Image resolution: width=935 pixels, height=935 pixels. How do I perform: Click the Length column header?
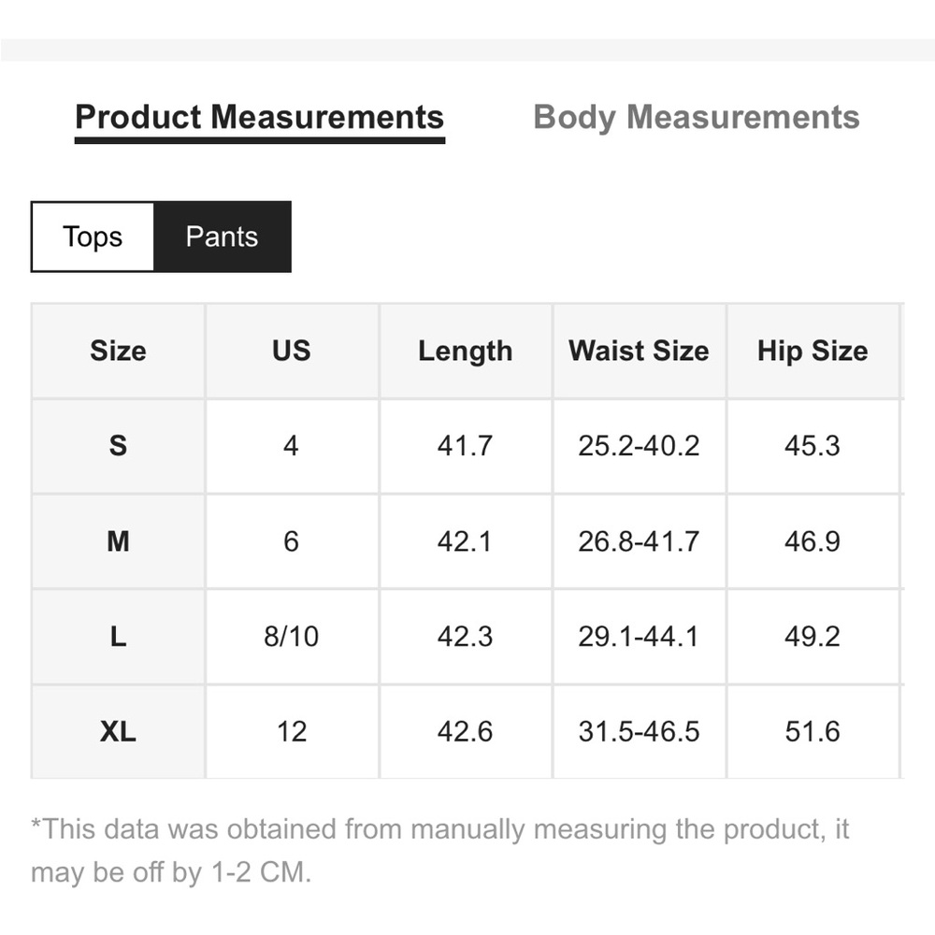click(x=466, y=351)
